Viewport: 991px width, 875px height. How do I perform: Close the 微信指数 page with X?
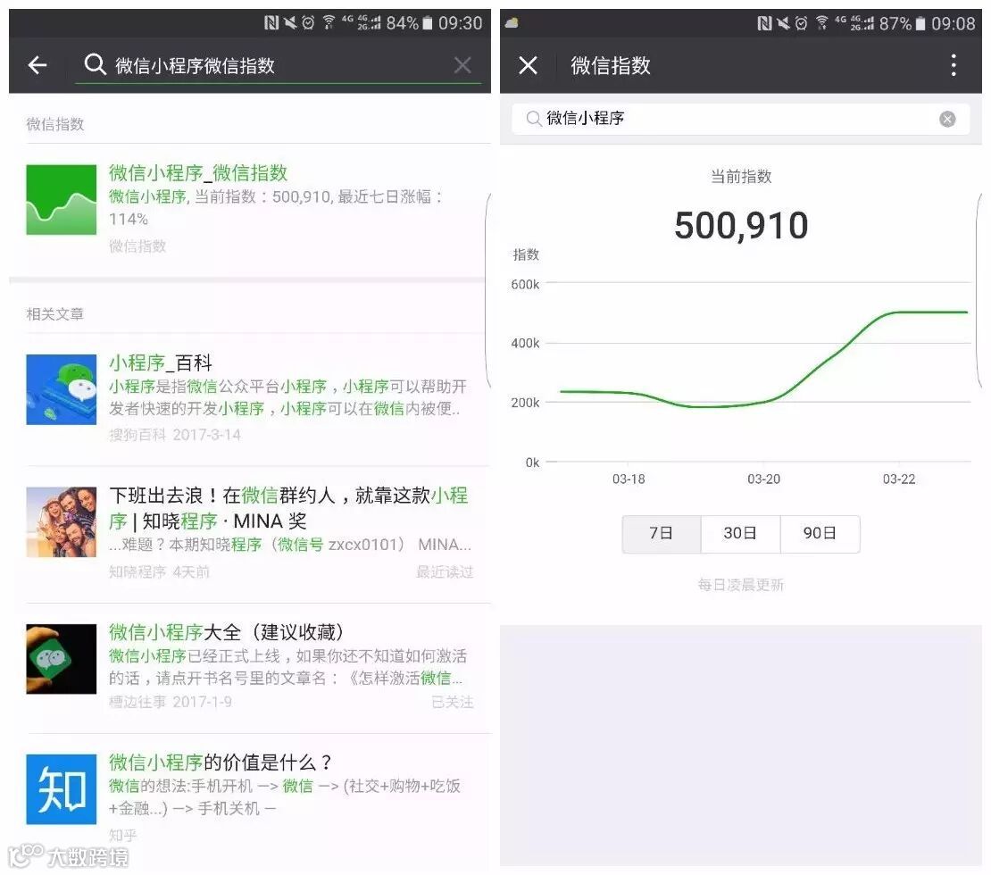(x=528, y=64)
